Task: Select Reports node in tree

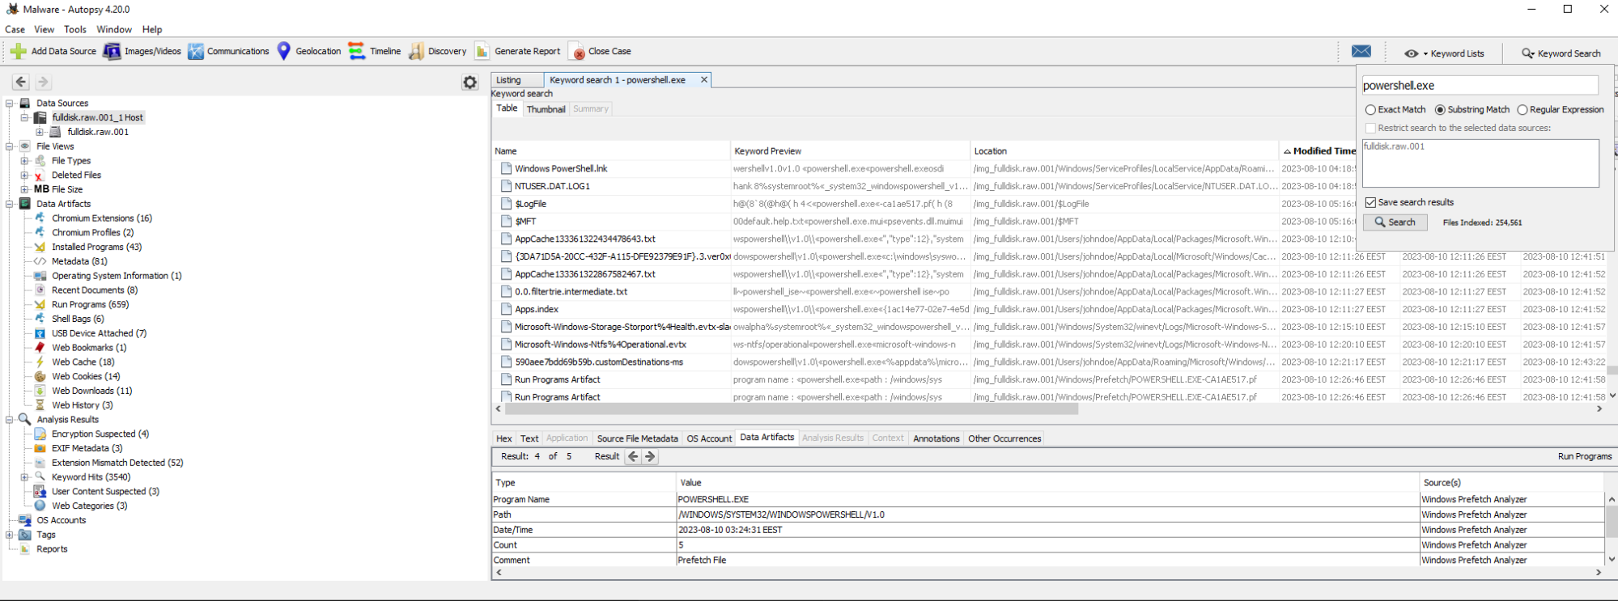Action: coord(52,549)
